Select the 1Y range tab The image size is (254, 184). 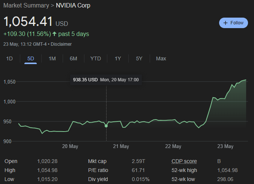coord(118,58)
